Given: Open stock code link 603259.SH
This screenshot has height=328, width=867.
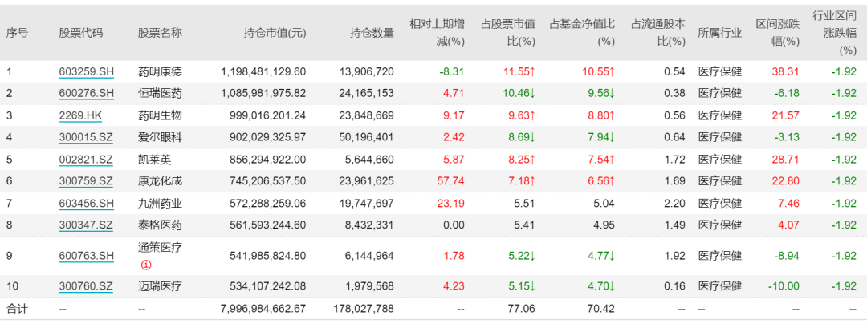Looking at the screenshot, I should (86, 72).
